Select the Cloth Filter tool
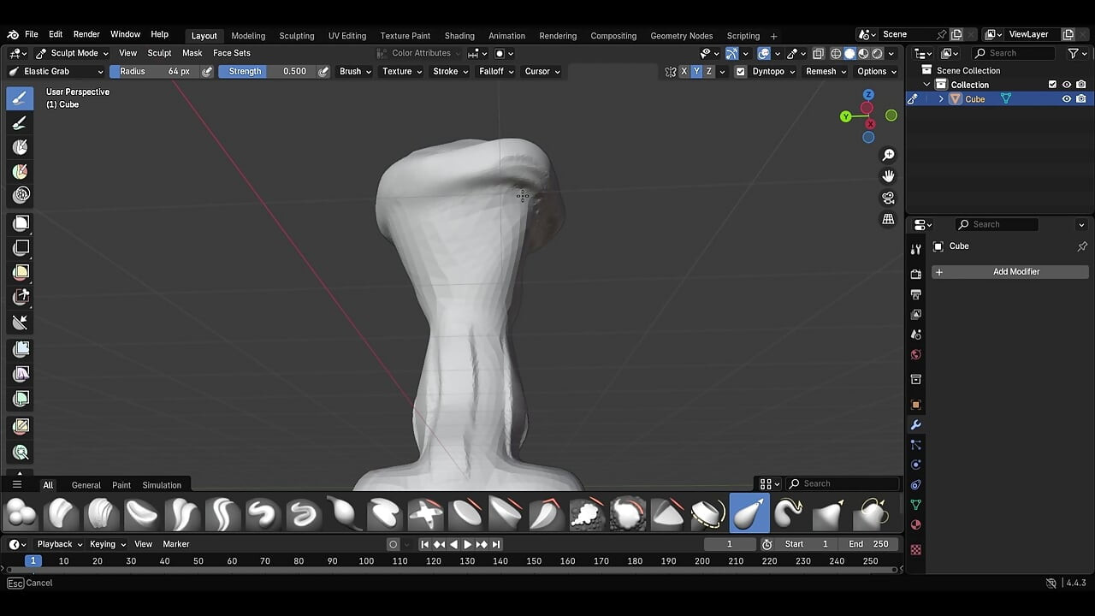1095x616 pixels. pyautogui.click(x=21, y=374)
